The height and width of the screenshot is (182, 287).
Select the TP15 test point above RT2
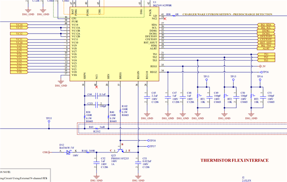[233, 80]
